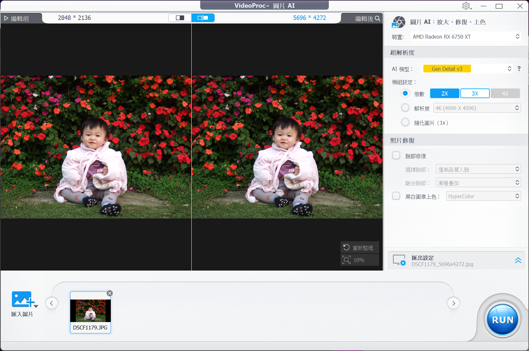
Task: Expand the 匯出設定 export settings panel
Action: coord(518,261)
